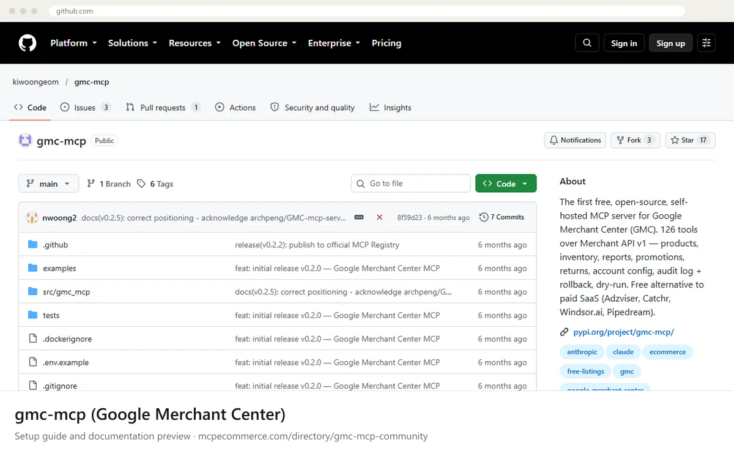This screenshot has width=734, height=459.
Task: Click the tests folder icon
Action: 33,315
